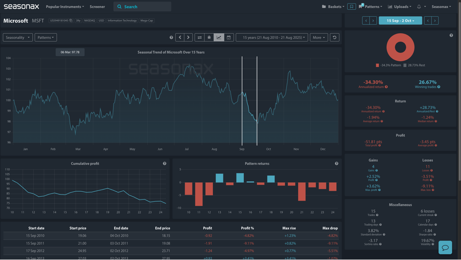Viewport: 461px width, 260px height.
Task: Expand the Baskets menu
Action: click(x=333, y=7)
